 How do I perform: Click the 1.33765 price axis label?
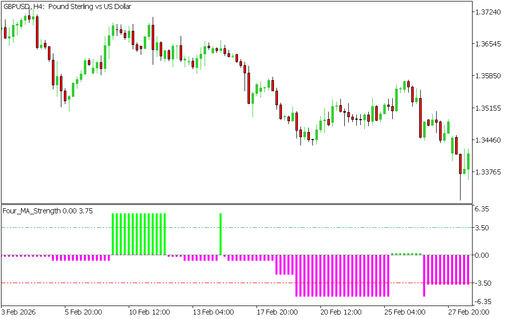[x=488, y=172]
